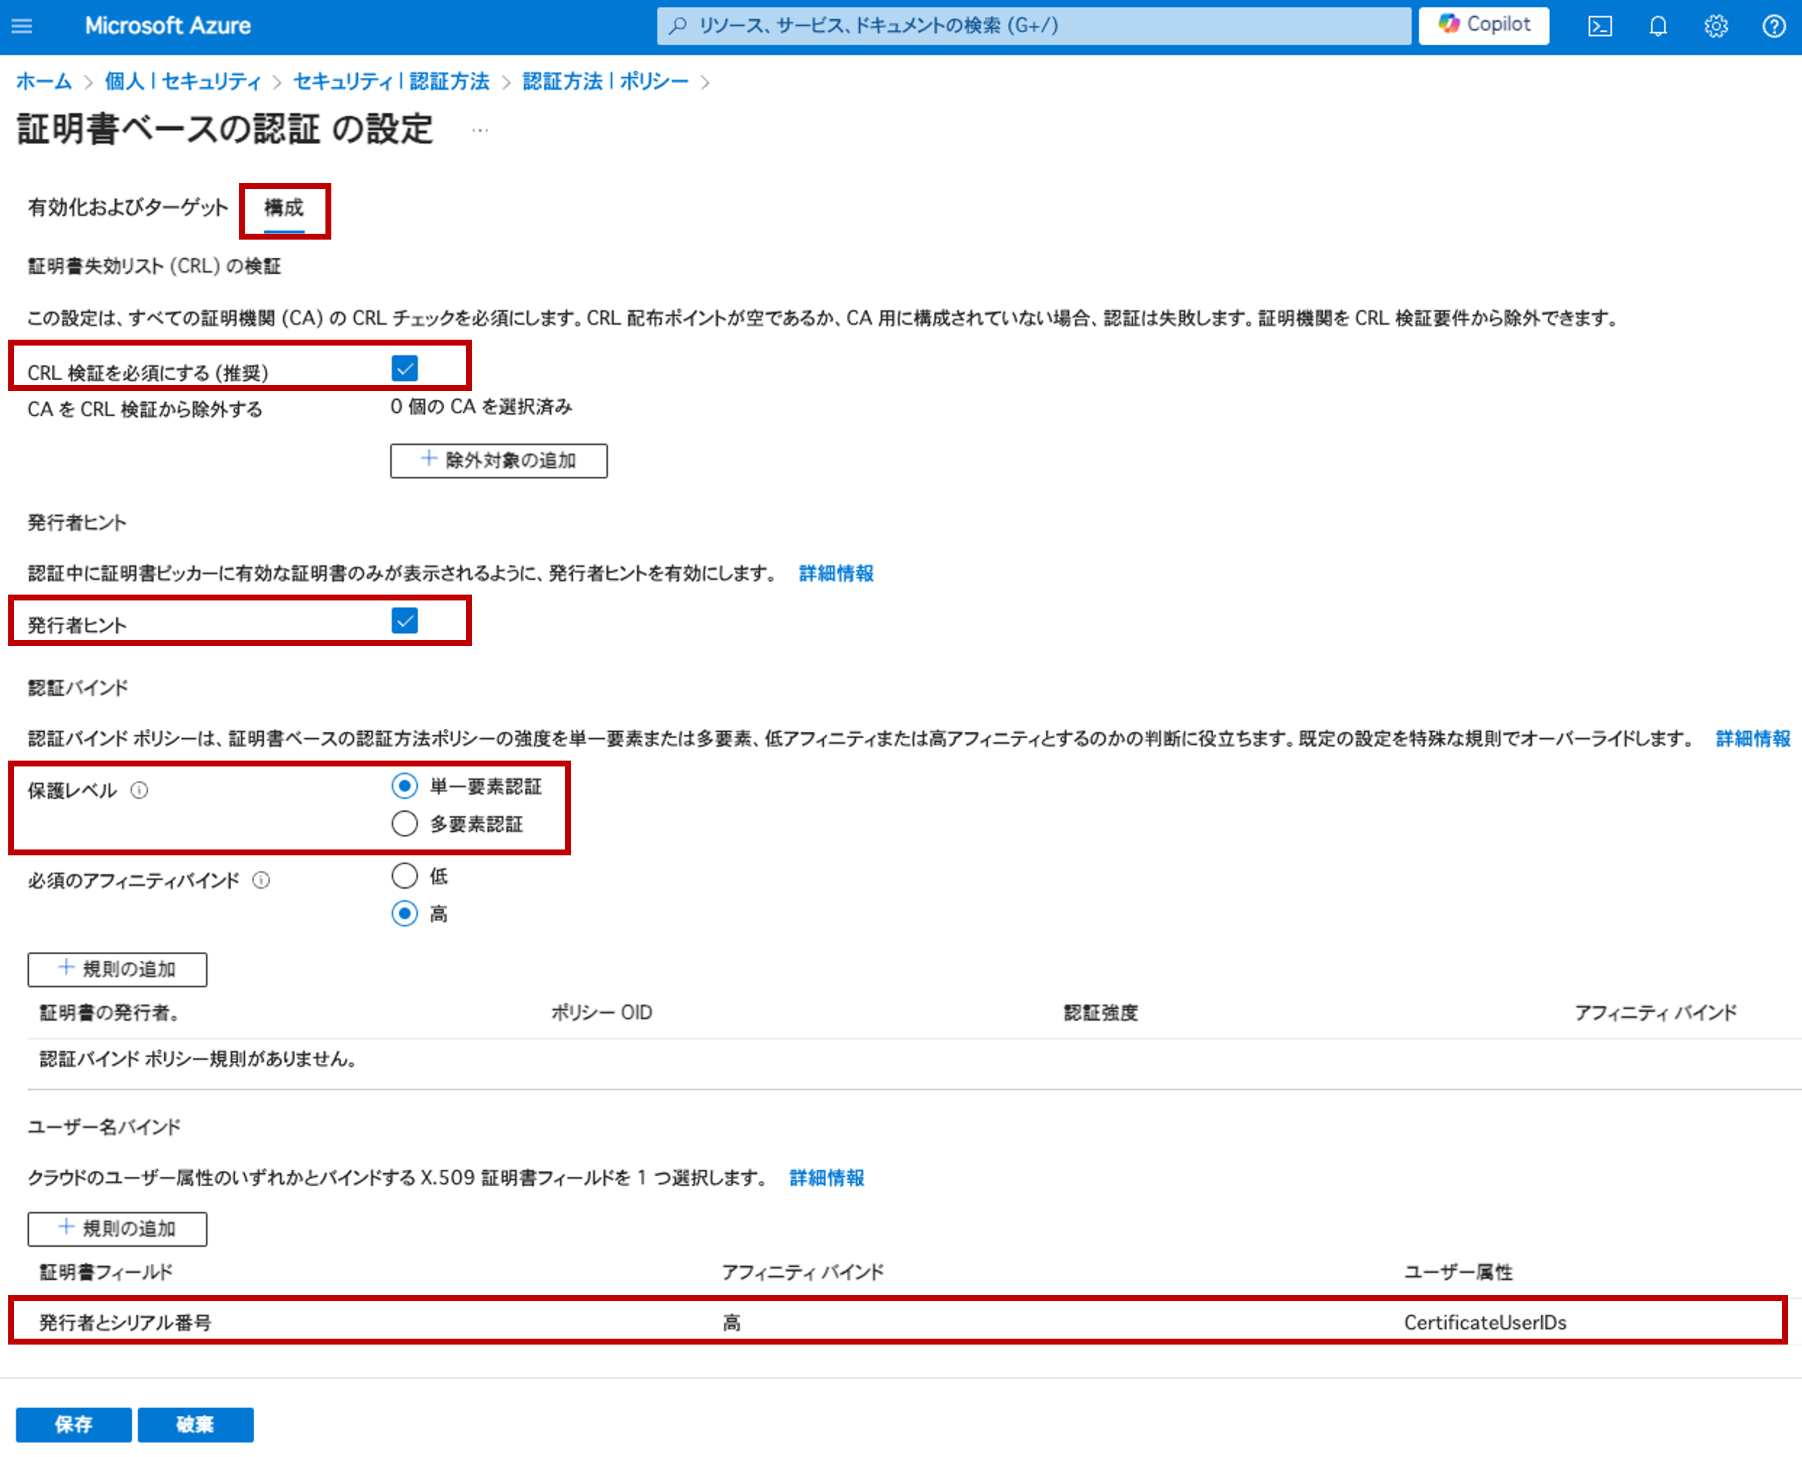Open the hamburger portal menu
The width and height of the screenshot is (1802, 1457).
pyautogui.click(x=22, y=26)
